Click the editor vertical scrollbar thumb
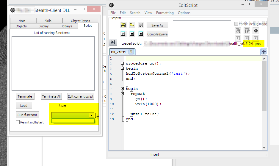The height and width of the screenshot is (166, 279). (264, 86)
